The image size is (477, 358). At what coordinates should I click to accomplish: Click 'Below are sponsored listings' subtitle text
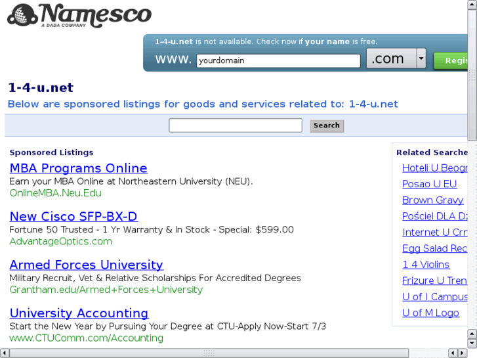[x=203, y=104]
